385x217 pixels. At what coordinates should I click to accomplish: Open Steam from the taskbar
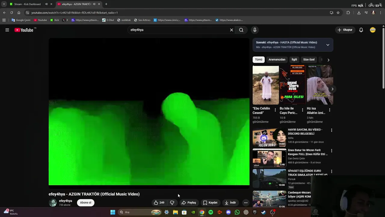(263, 212)
